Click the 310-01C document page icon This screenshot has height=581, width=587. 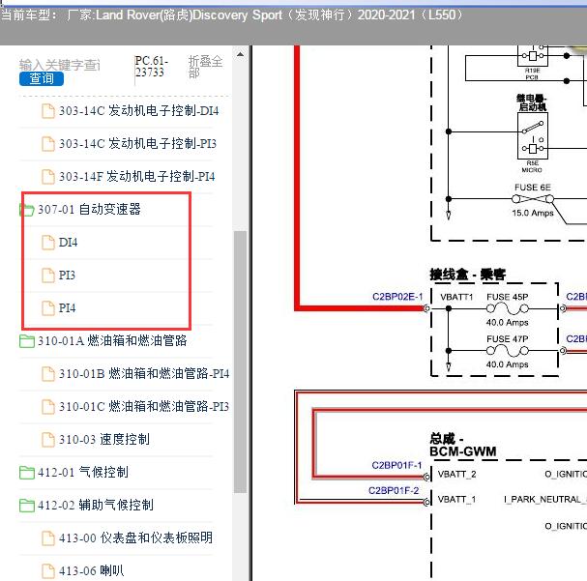point(48,407)
